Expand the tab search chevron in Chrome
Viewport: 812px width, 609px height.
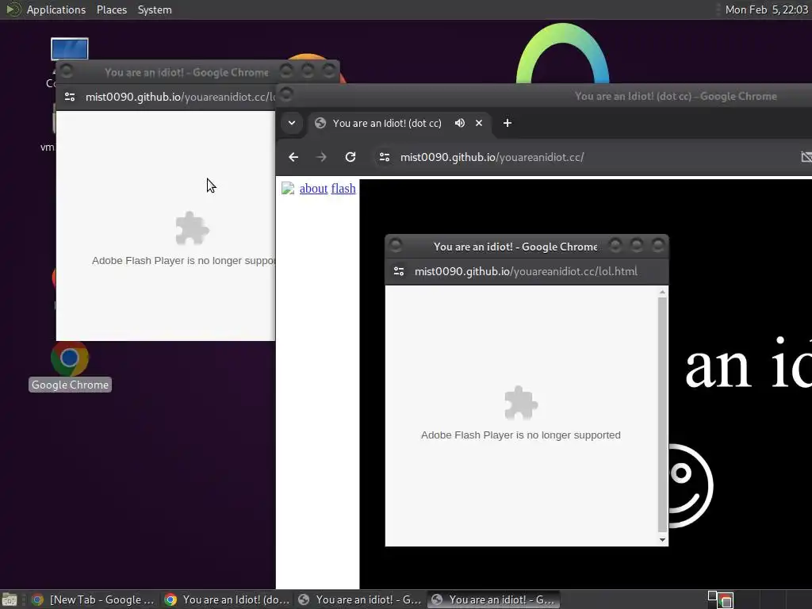(x=292, y=123)
